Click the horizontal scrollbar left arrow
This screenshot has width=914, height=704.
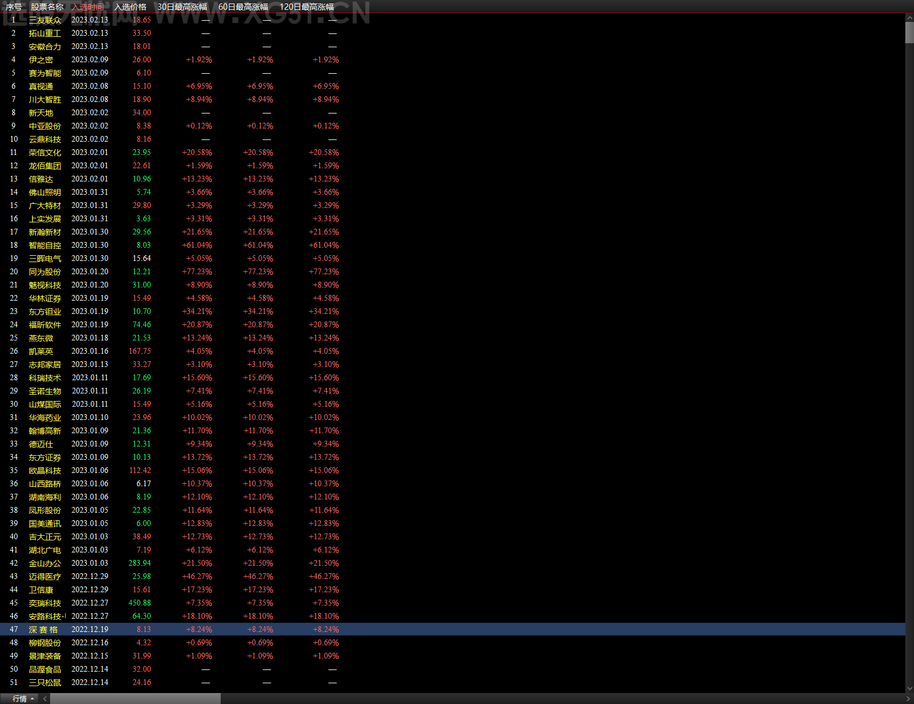pyautogui.click(x=45, y=699)
